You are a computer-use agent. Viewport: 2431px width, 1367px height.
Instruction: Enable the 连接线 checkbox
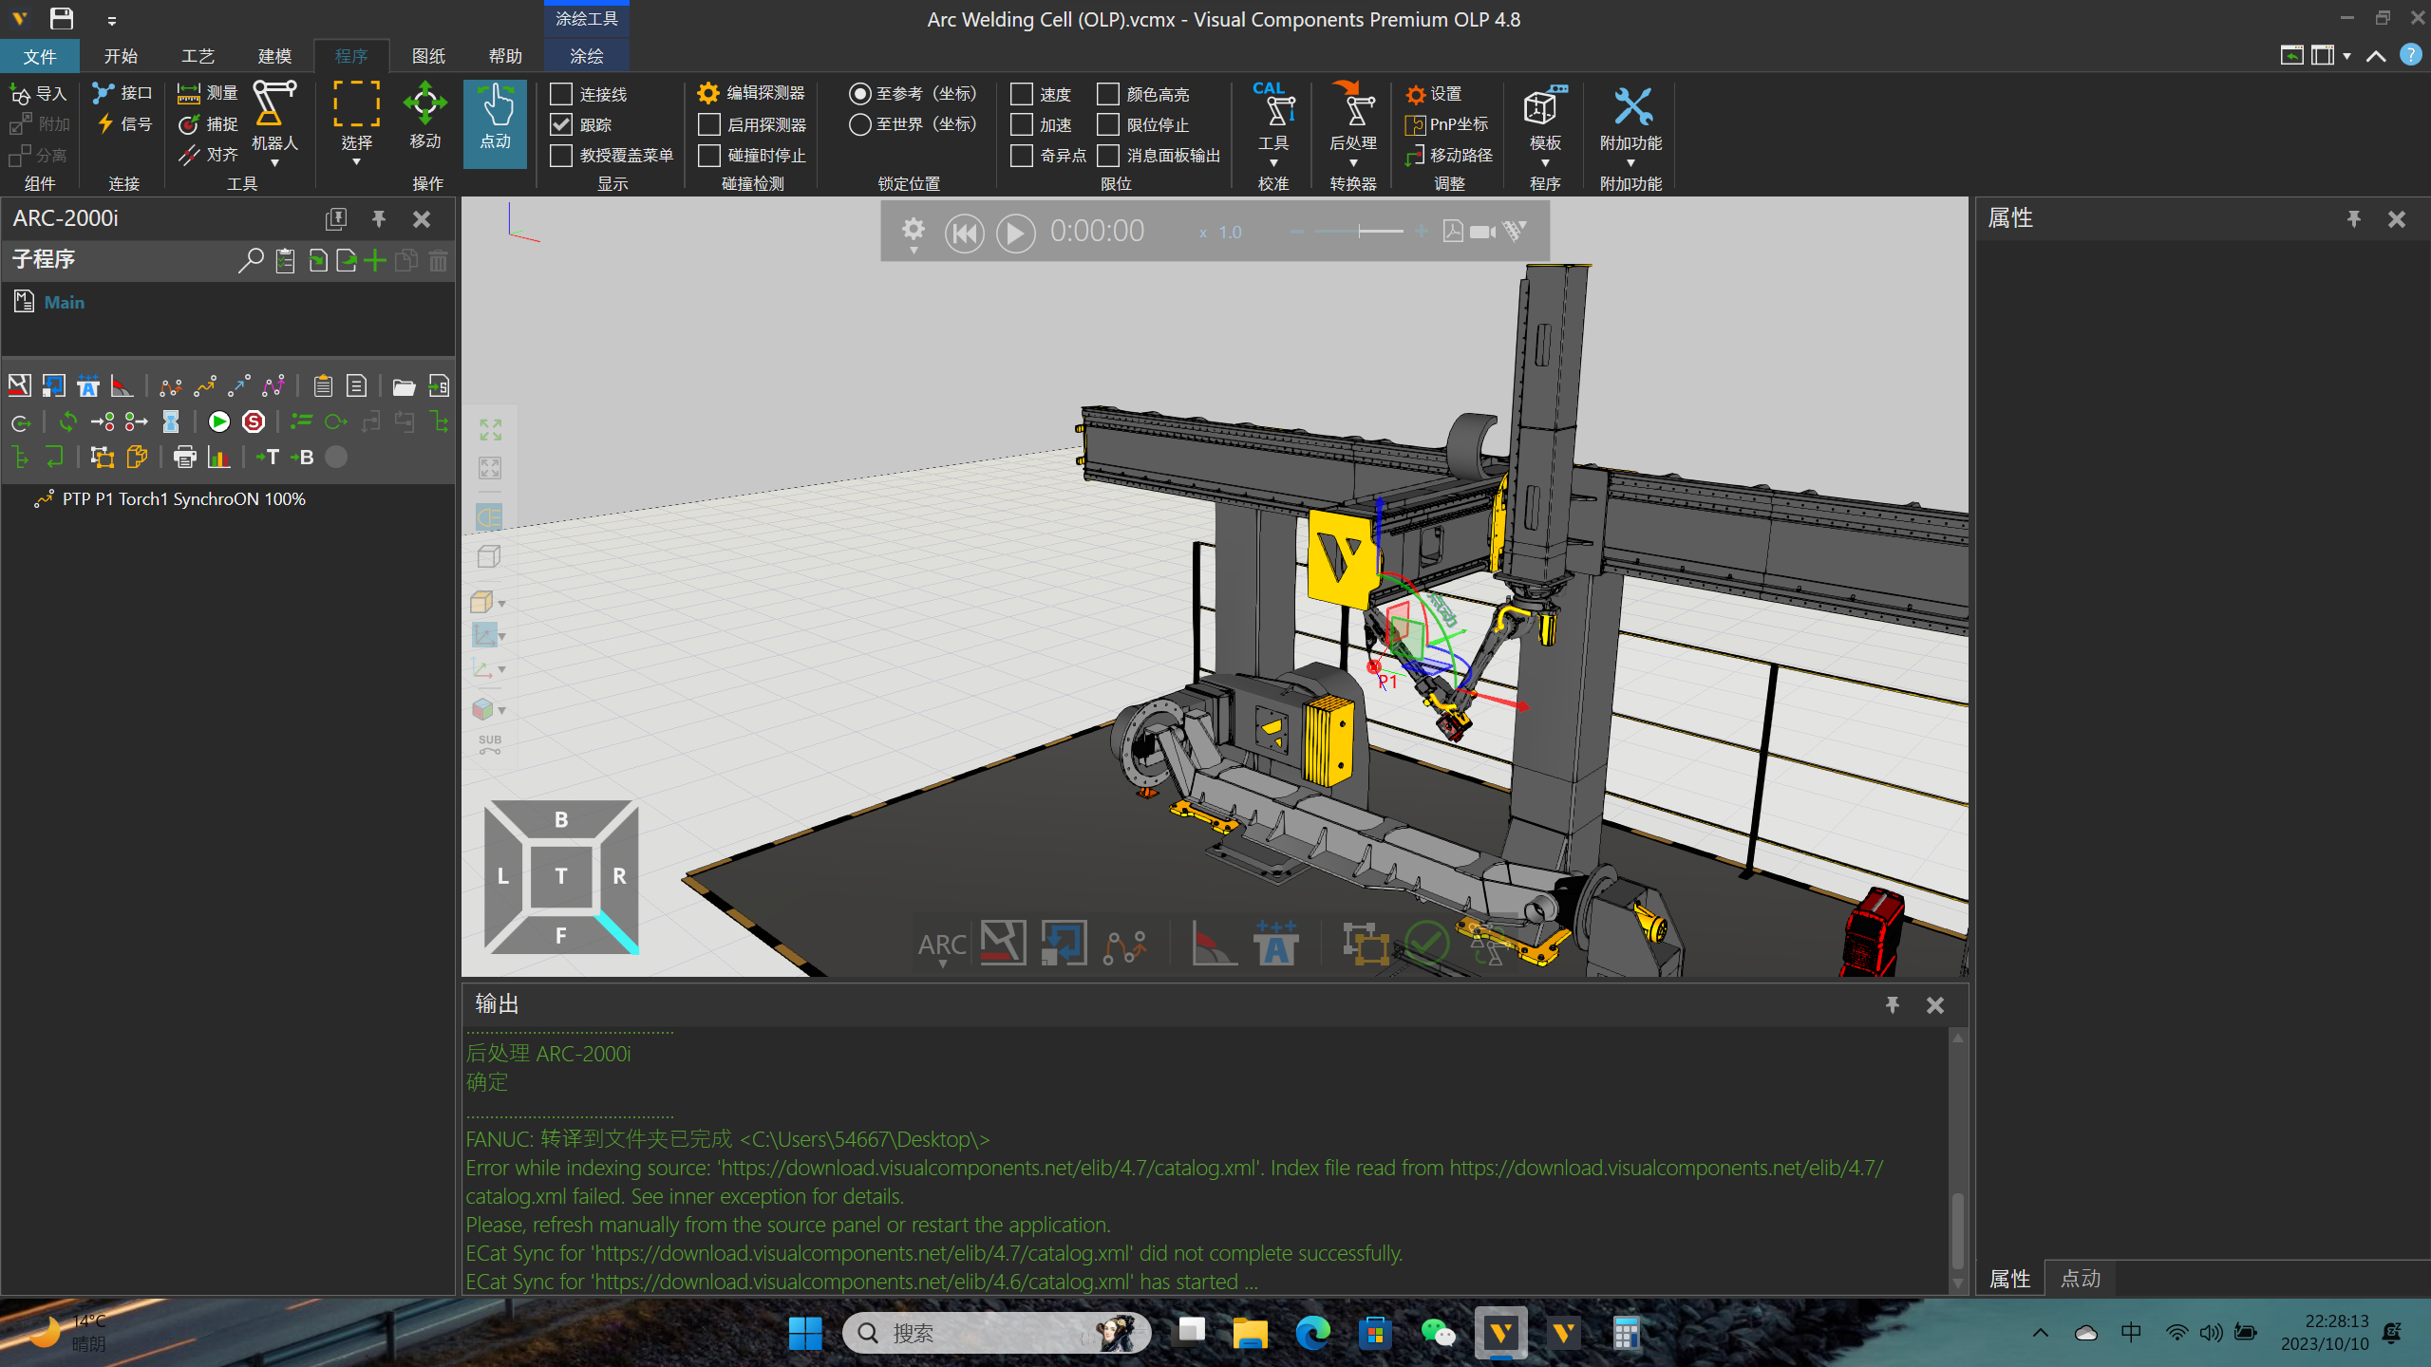(561, 94)
